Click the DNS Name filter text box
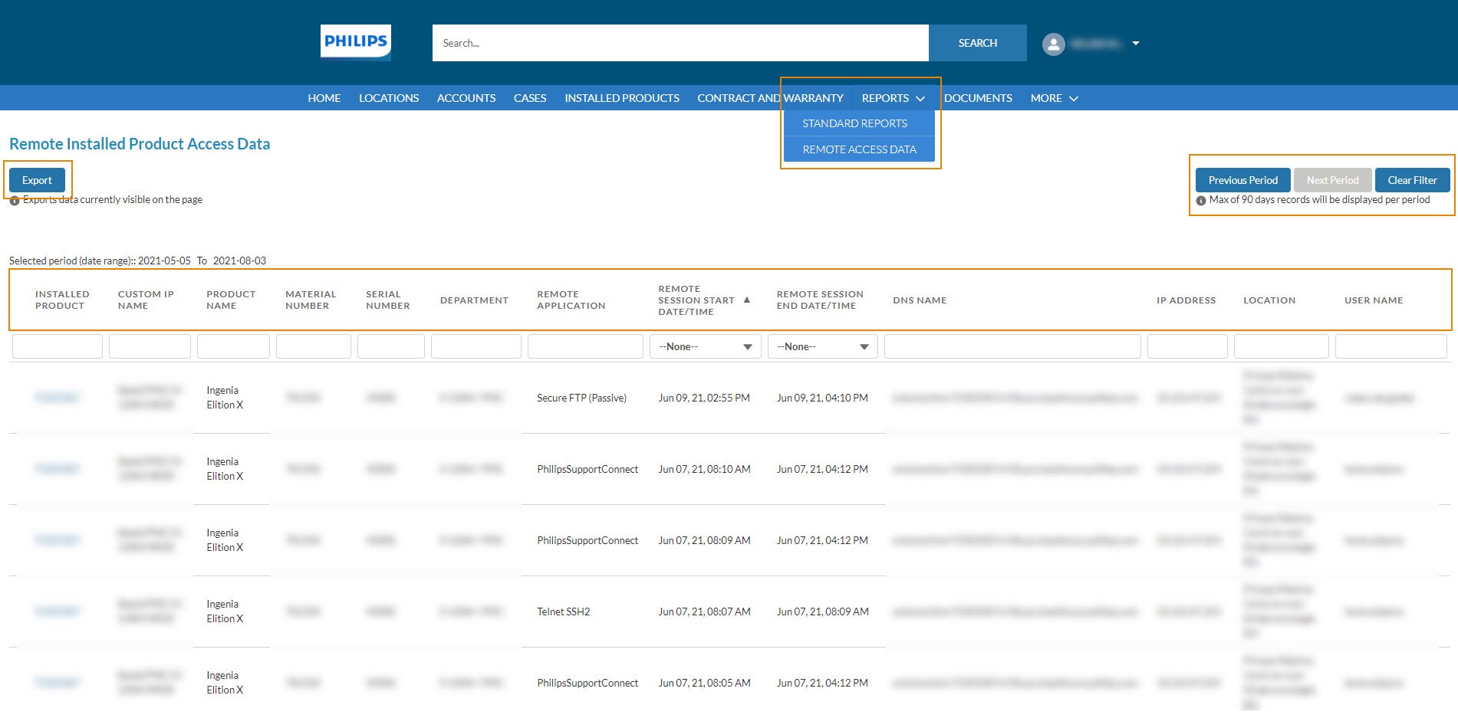The height and width of the screenshot is (718, 1458). [x=1012, y=346]
